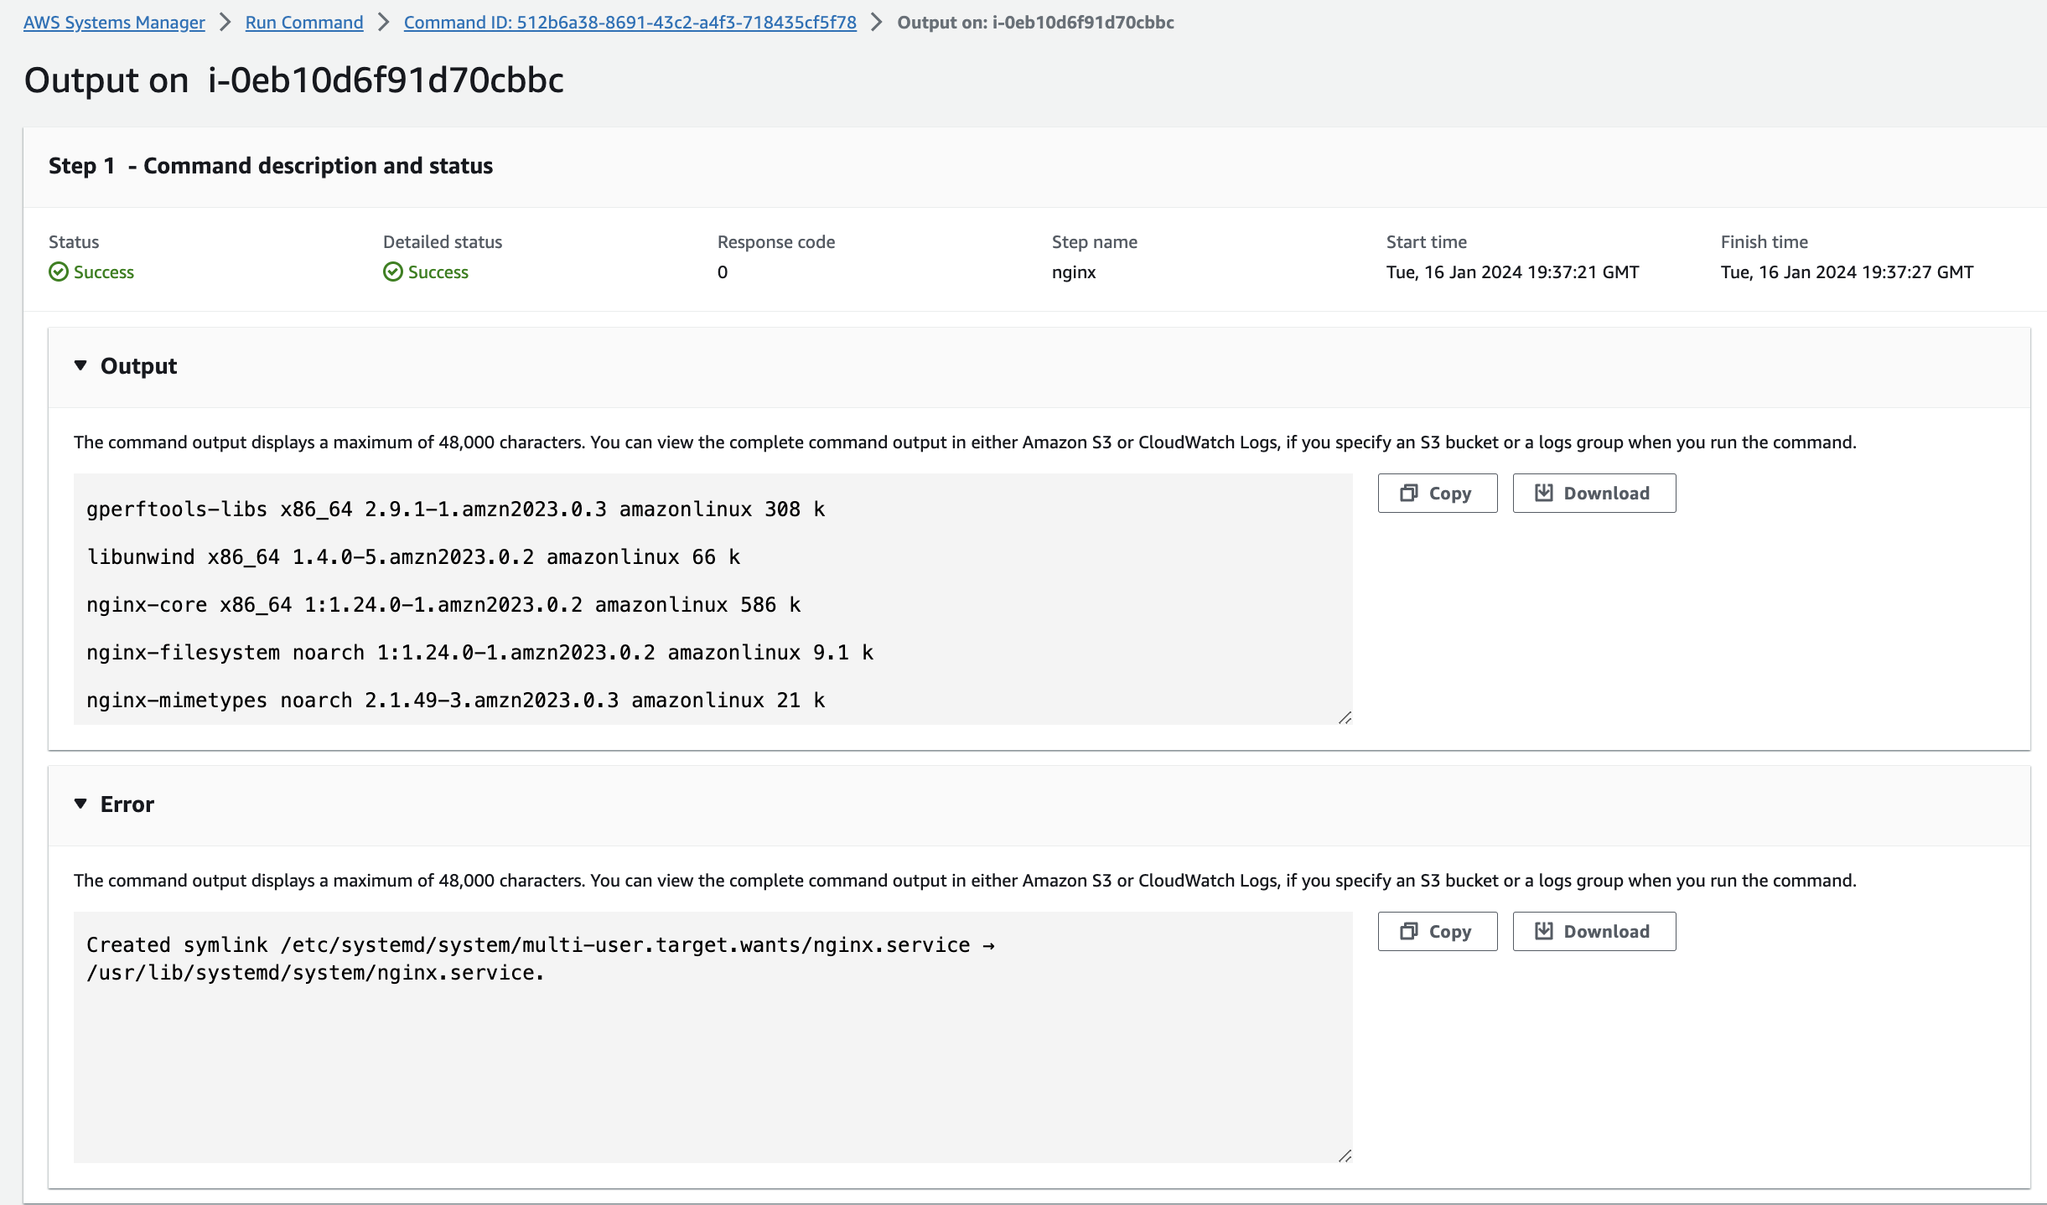Go to Run Command breadcrumb

tap(304, 23)
